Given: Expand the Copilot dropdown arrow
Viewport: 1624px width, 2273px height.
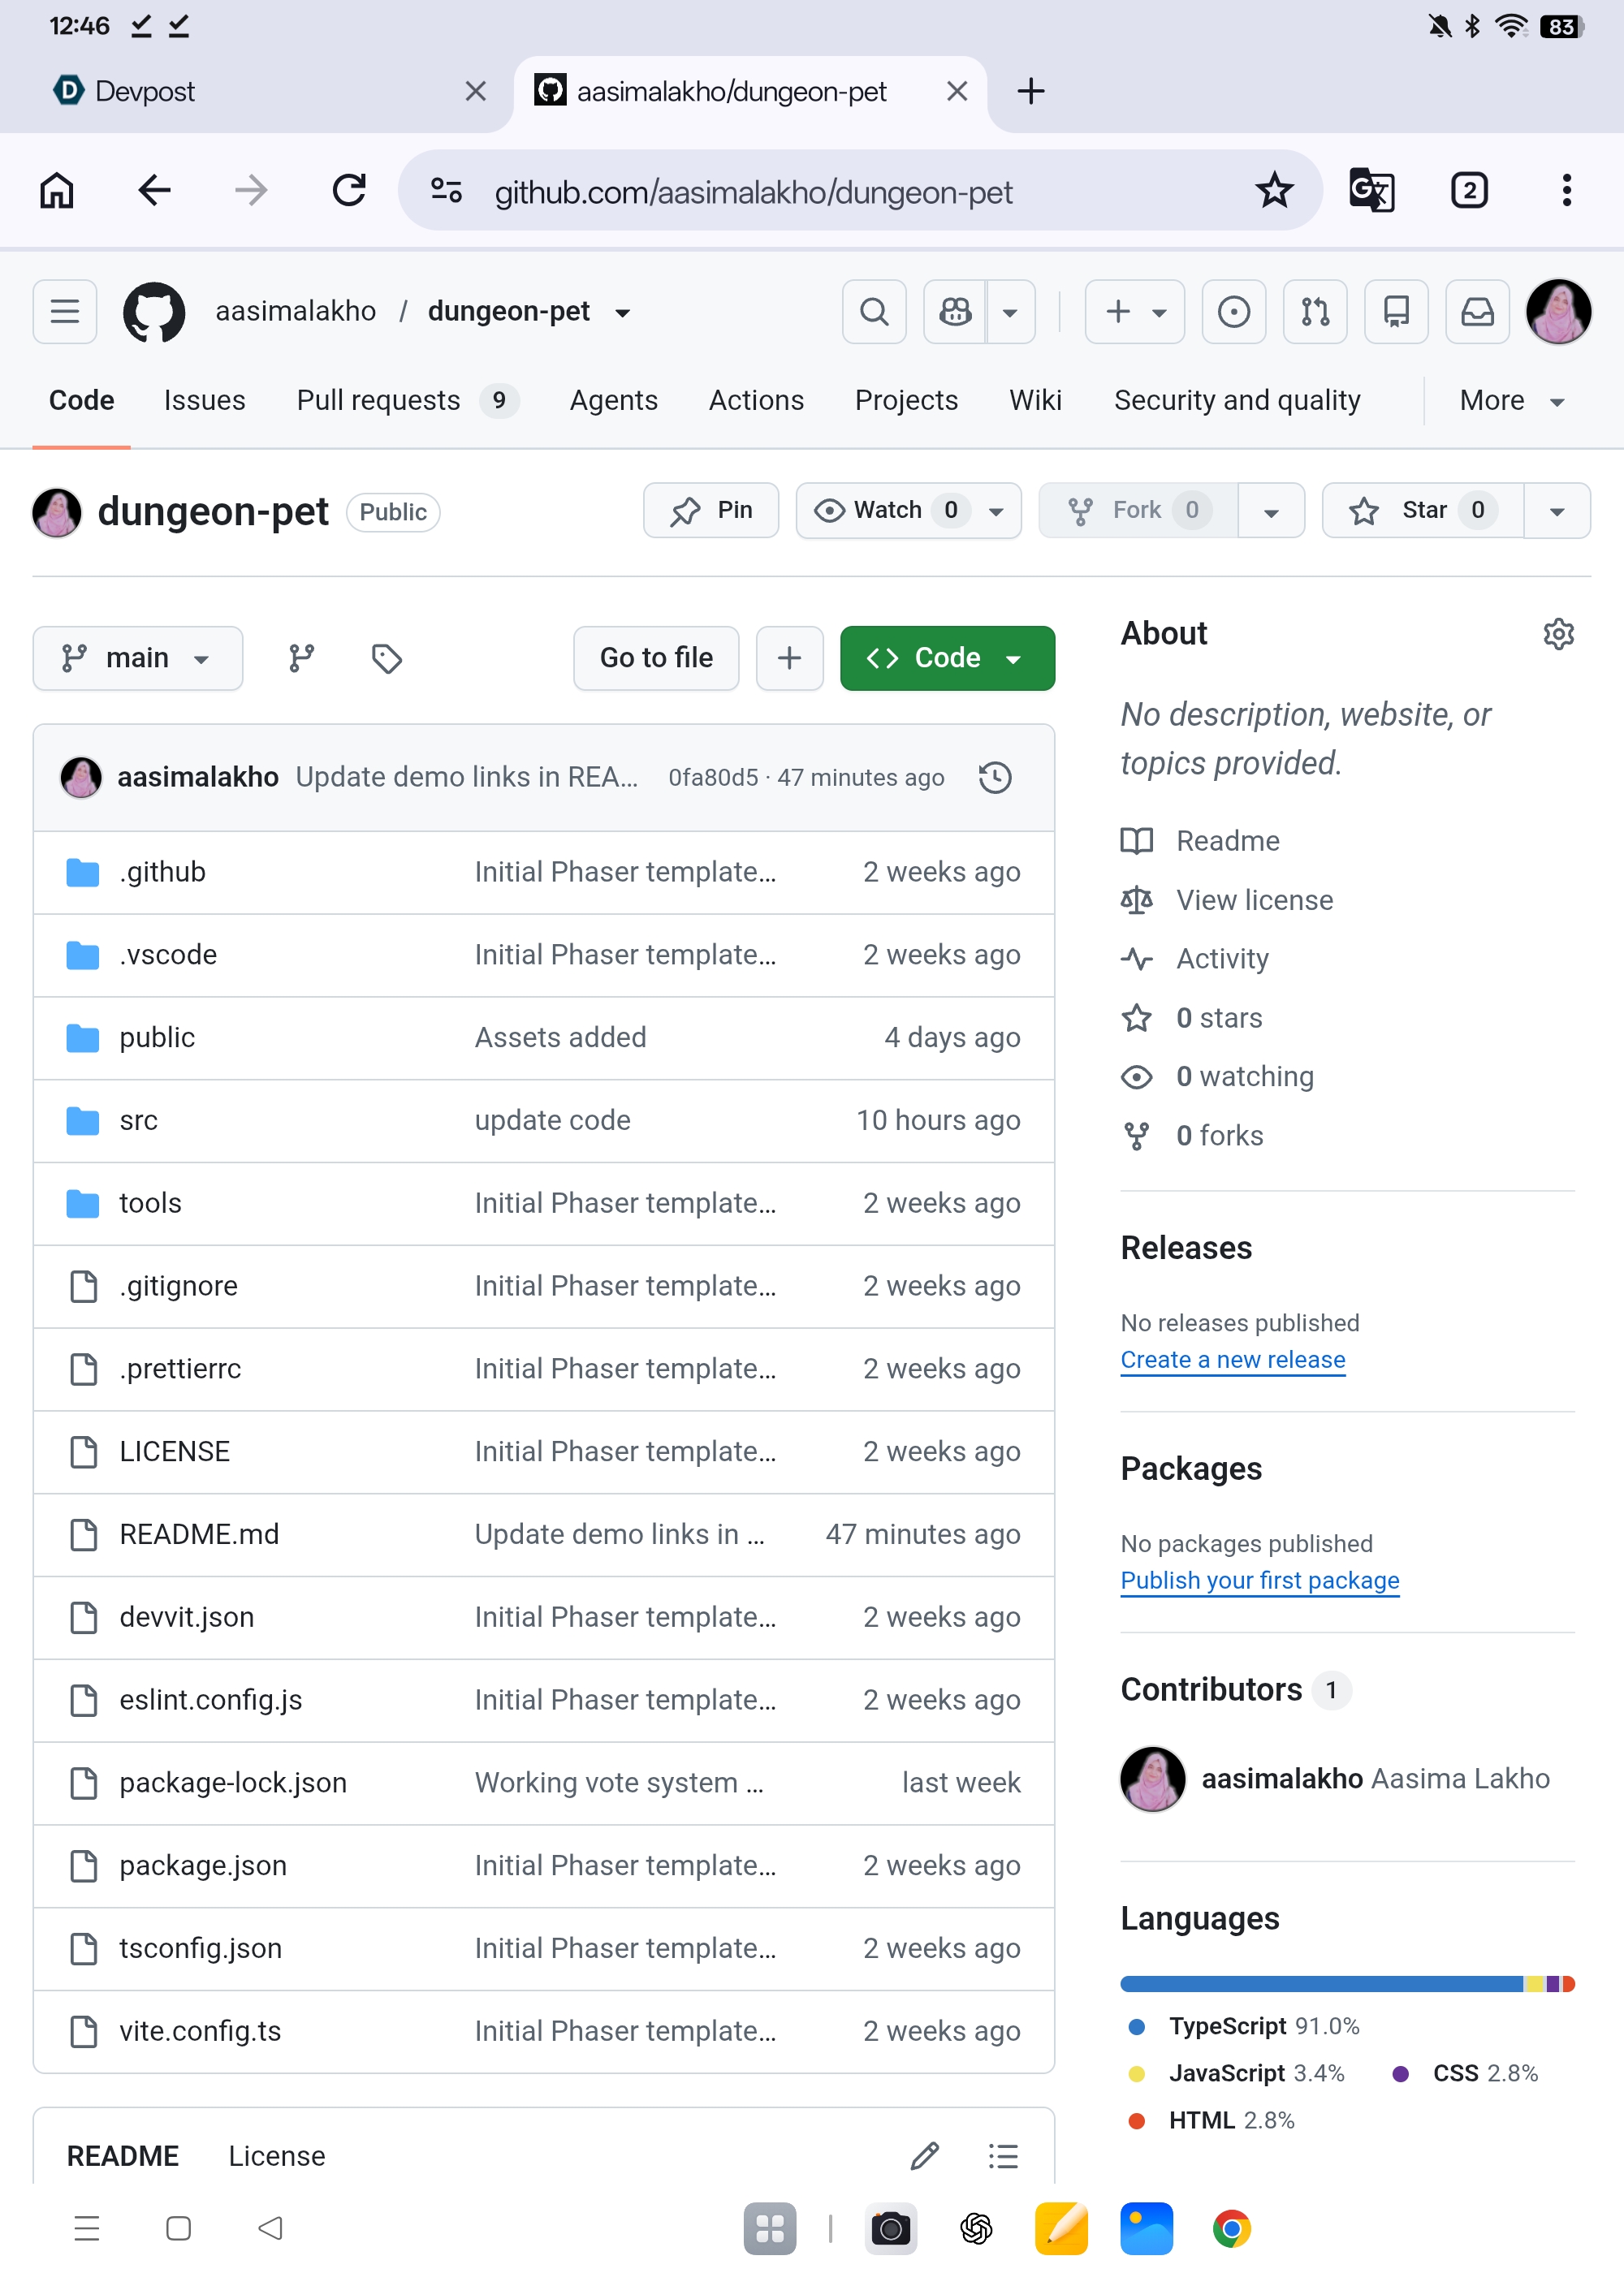Looking at the screenshot, I should [1010, 312].
